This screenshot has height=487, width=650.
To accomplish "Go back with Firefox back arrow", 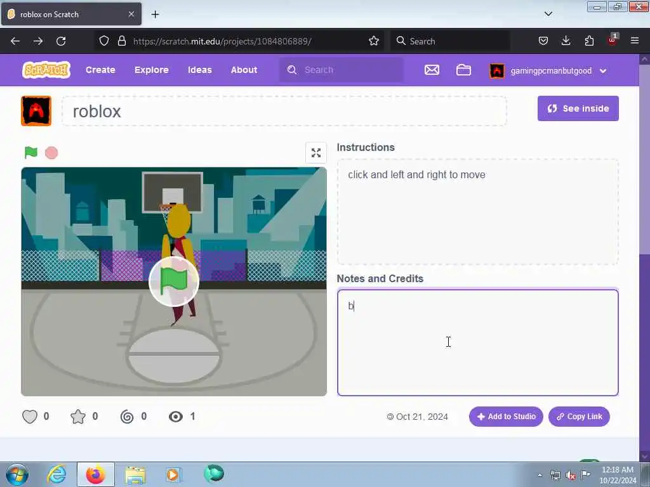I will (15, 41).
